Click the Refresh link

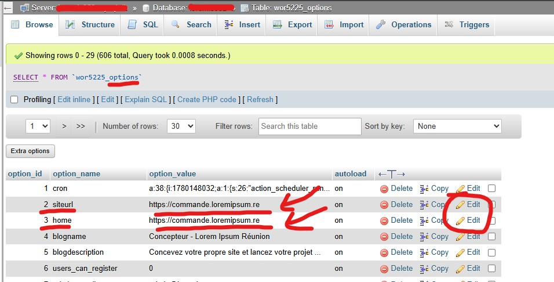pos(260,100)
